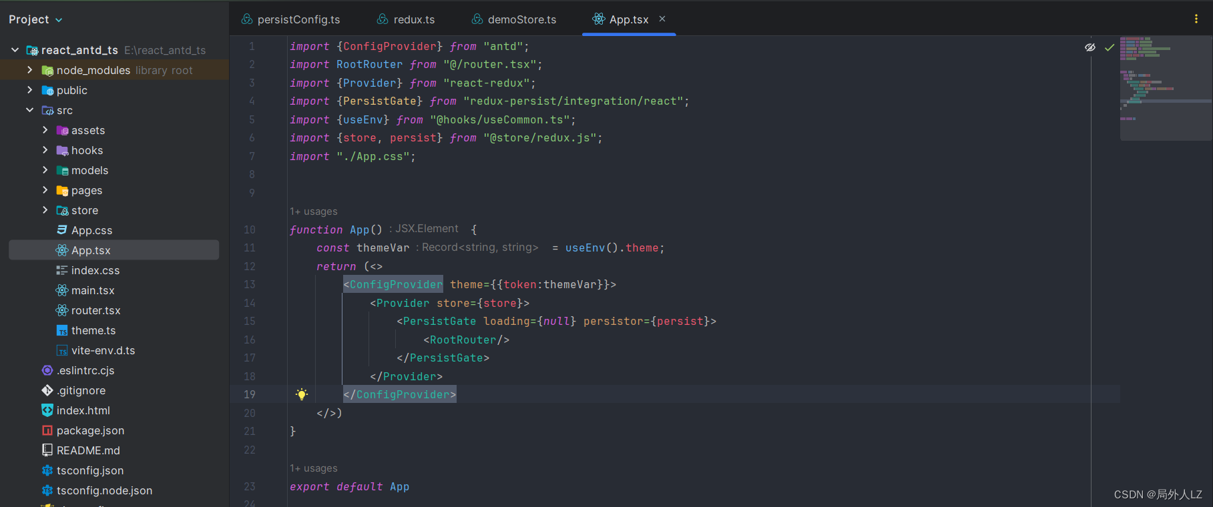The width and height of the screenshot is (1213, 507).
Task: Open router.tsx from project tree
Action: pyautogui.click(x=96, y=310)
